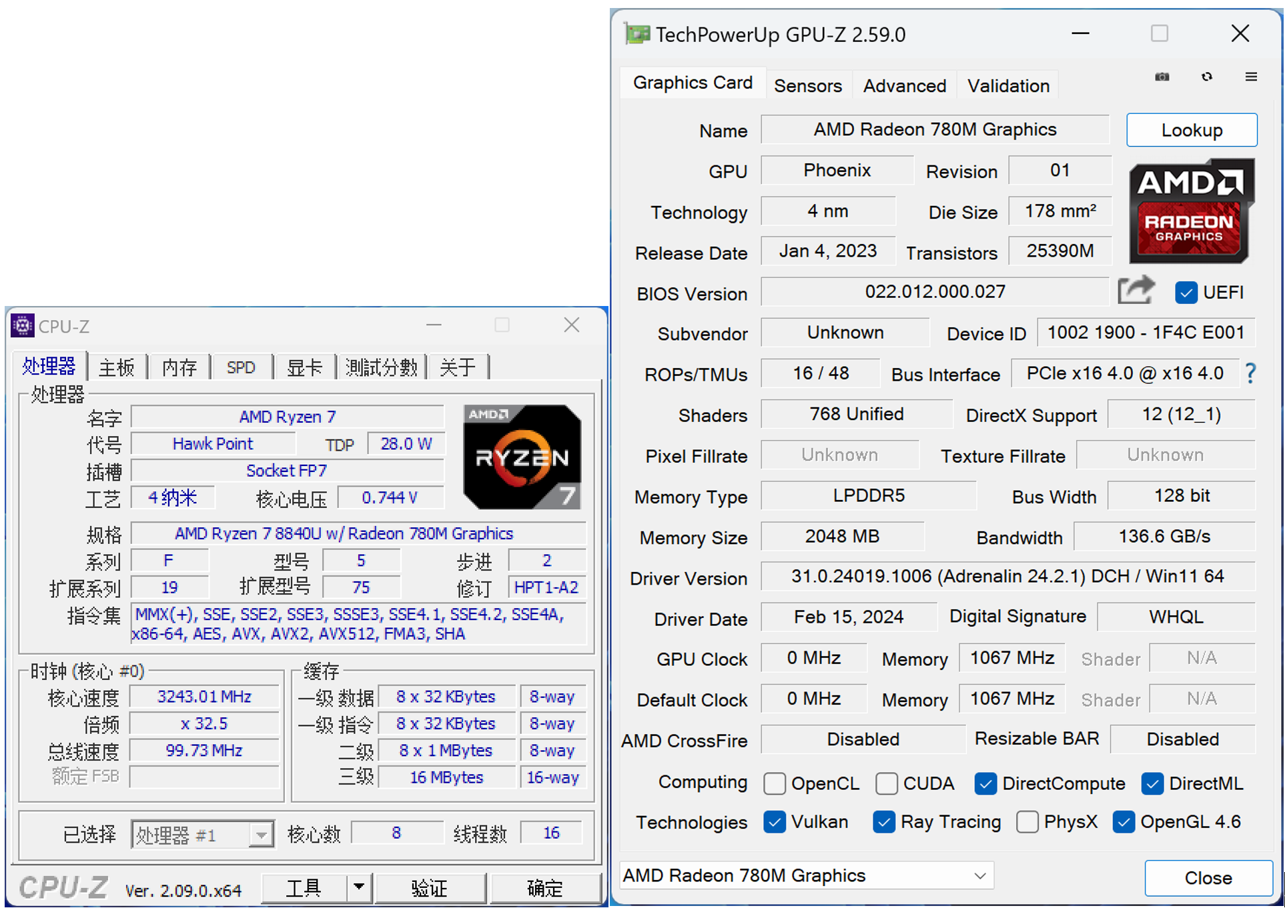This screenshot has width=1285, height=908.
Task: Click the GPU-Z Close button
Action: [x=1208, y=877]
